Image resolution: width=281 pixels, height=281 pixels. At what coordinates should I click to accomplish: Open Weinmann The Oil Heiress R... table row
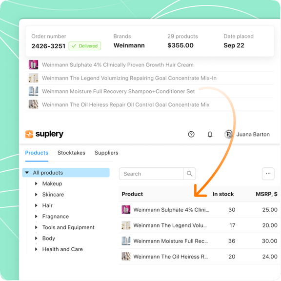[x=199, y=257]
